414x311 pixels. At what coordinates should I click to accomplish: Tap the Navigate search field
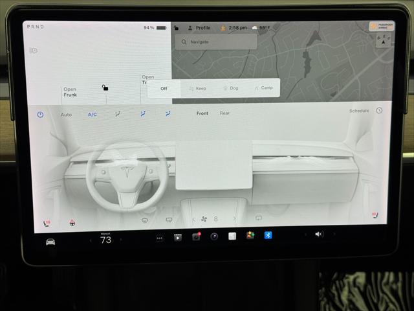click(x=216, y=41)
